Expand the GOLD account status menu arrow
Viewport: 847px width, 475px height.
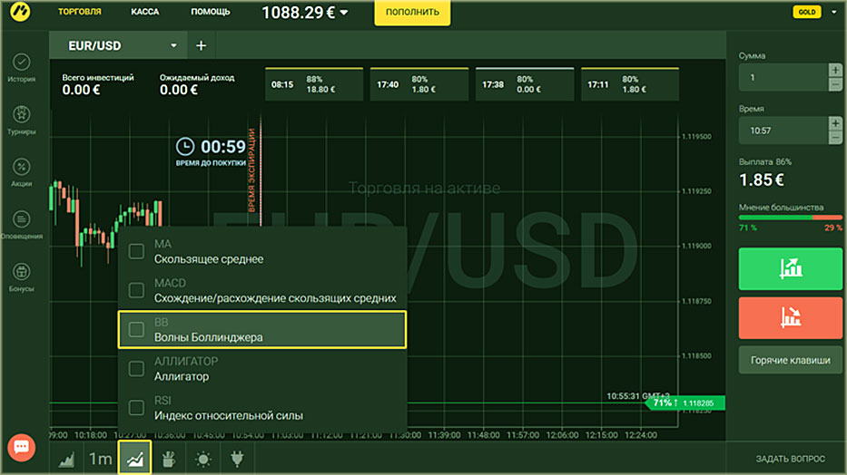(x=832, y=13)
